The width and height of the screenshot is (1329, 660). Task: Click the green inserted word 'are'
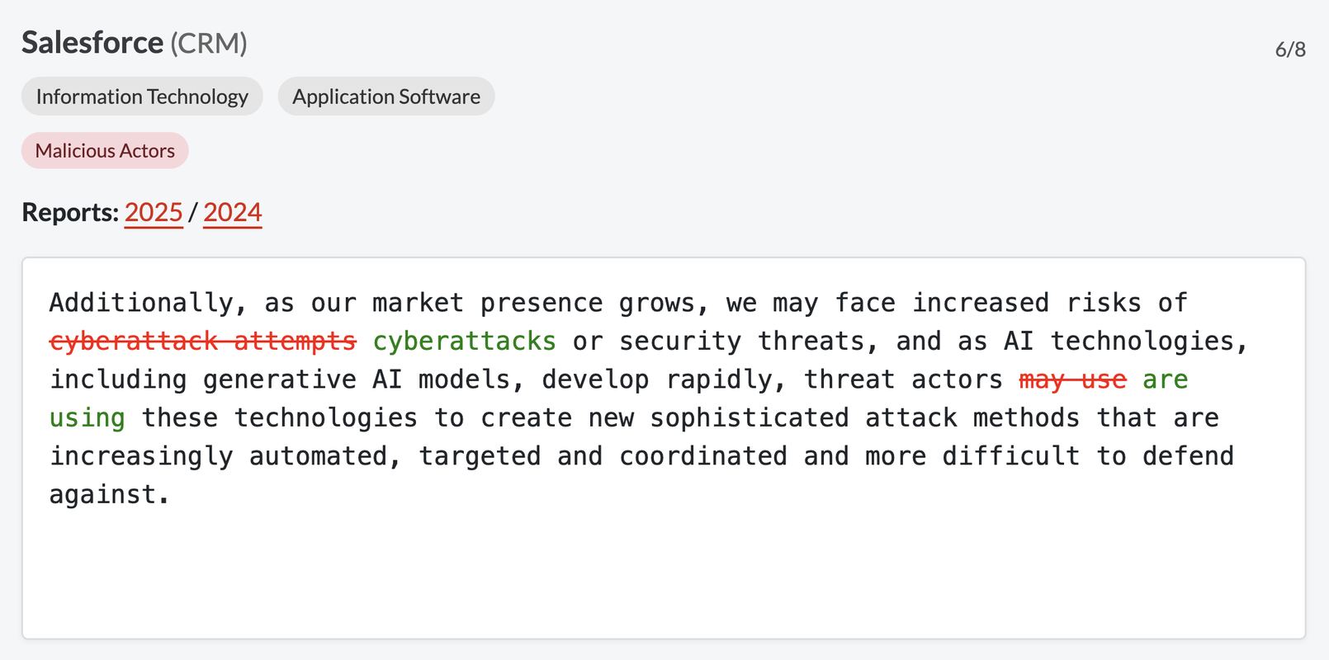point(1166,379)
